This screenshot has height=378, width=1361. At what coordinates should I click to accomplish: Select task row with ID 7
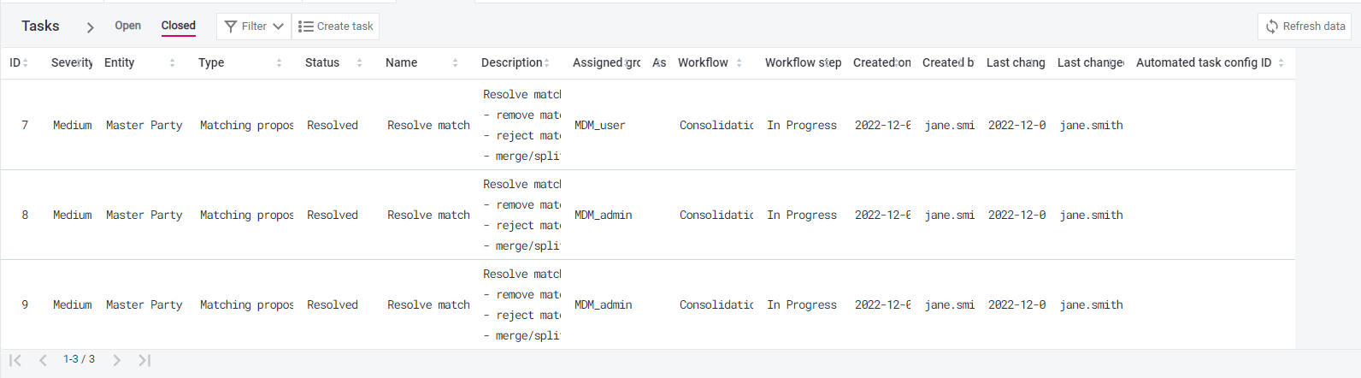click(647, 125)
